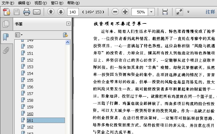Open the 注释 comments pane
Image resolution: width=217 pixels, height=134 pixels.
tap(210, 12)
